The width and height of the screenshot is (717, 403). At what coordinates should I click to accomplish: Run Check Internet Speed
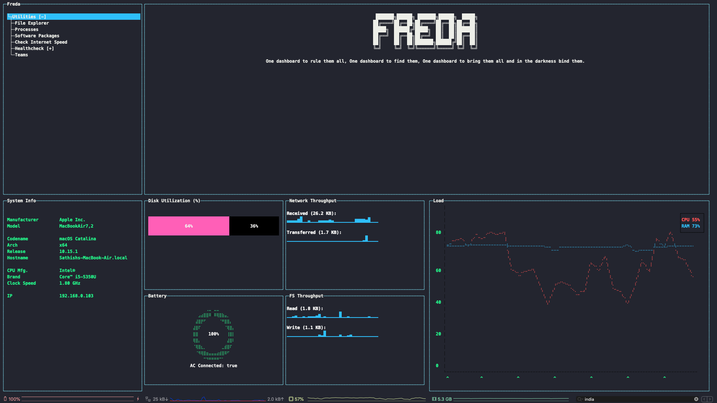point(41,42)
